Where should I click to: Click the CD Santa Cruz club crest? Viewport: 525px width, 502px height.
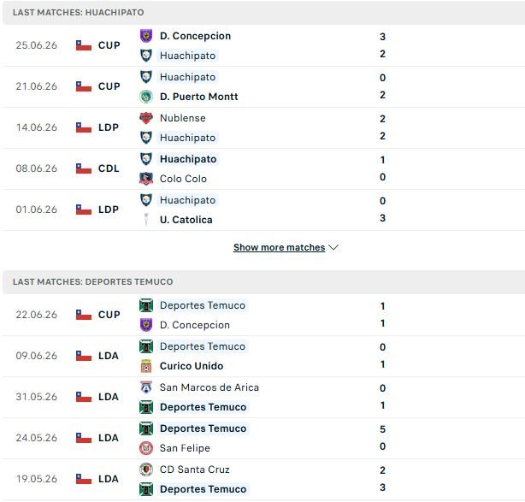tap(146, 470)
